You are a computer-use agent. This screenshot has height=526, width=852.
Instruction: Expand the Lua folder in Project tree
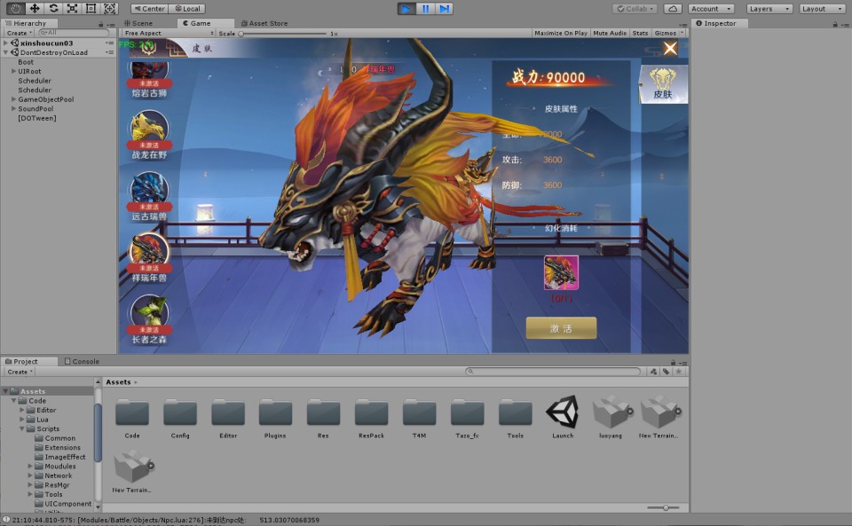[21, 419]
